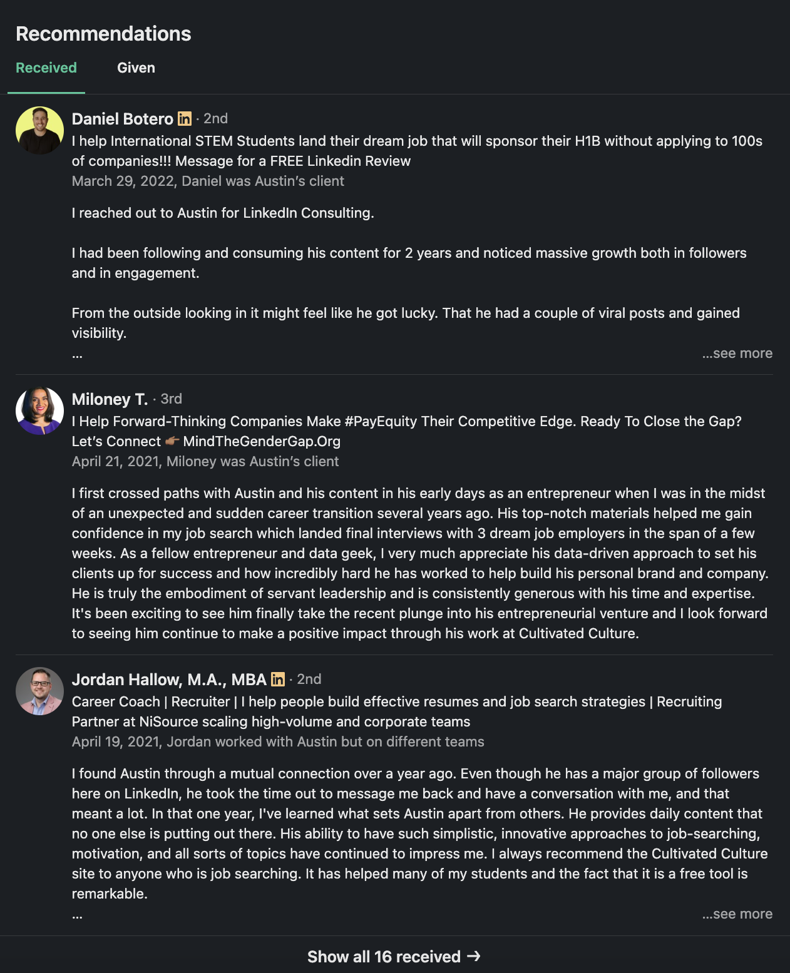790x973 pixels.
Task: Switch to the Given recommendations tab
Action: (x=136, y=68)
